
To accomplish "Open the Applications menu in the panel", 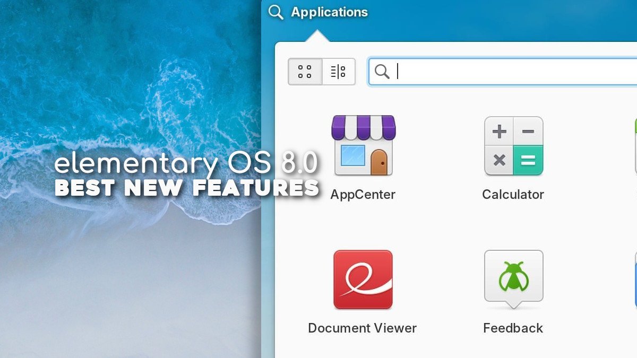I will point(329,12).
